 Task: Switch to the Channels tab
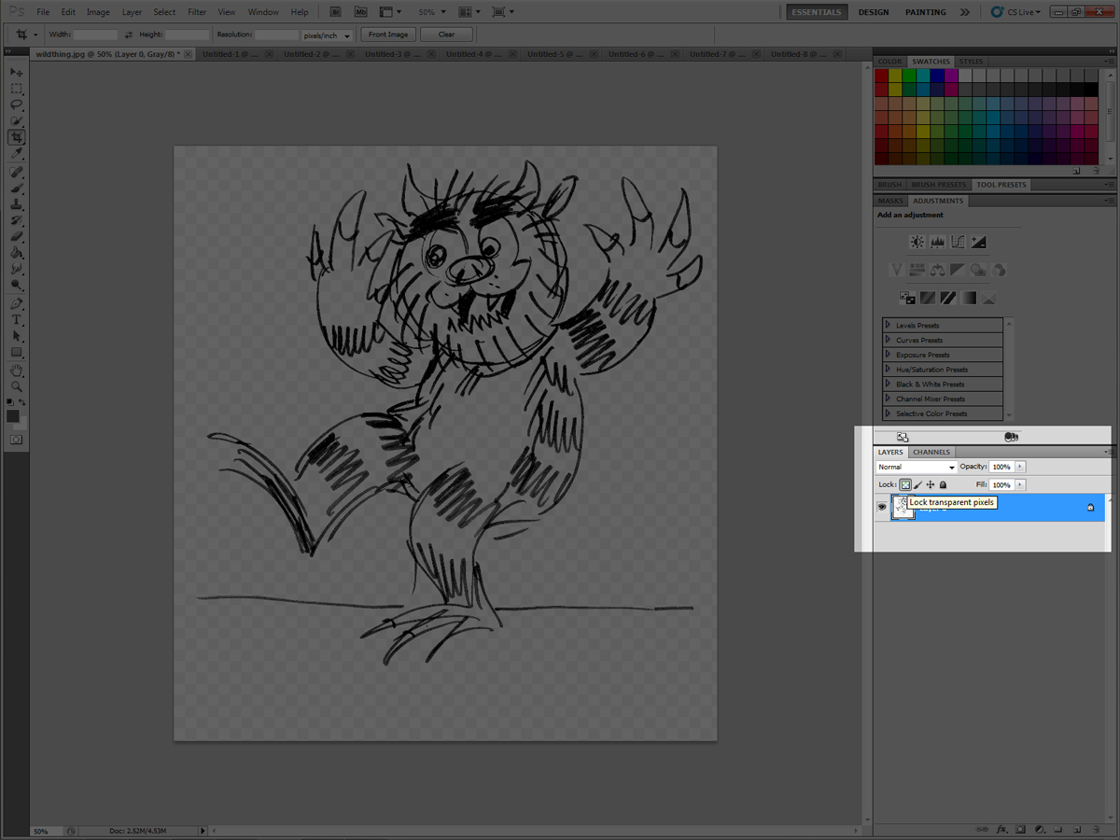(x=931, y=453)
